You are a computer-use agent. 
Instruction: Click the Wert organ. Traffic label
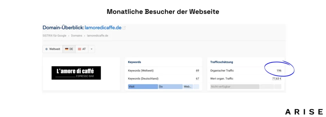point(222,79)
